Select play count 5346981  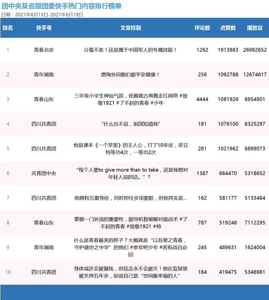pyautogui.click(x=255, y=272)
